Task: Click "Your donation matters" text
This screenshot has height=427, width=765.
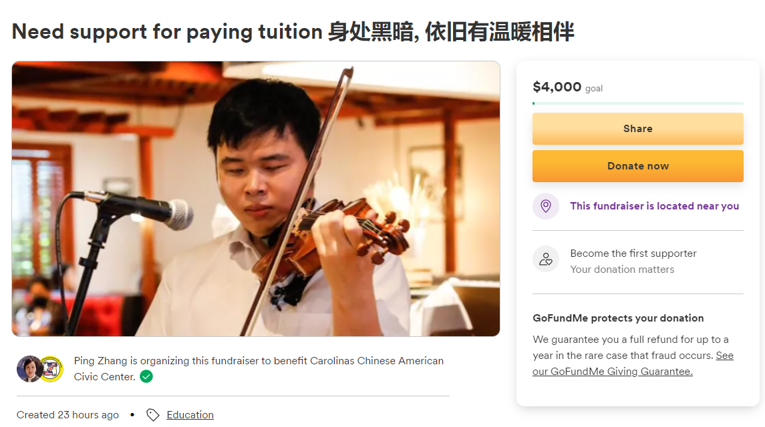Action: (622, 270)
